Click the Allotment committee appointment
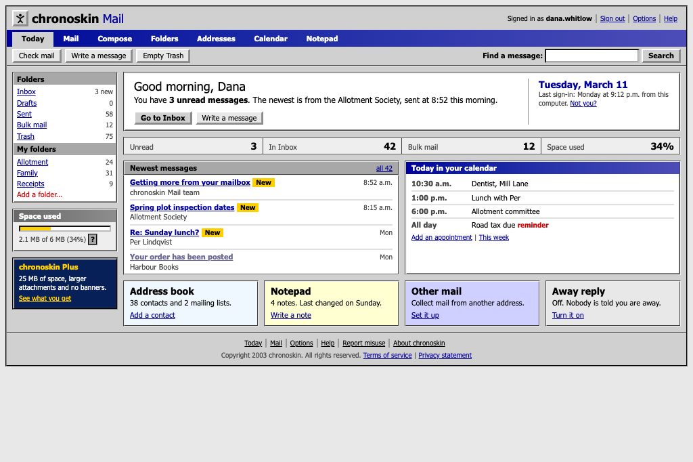693x462 pixels. [x=505, y=212]
